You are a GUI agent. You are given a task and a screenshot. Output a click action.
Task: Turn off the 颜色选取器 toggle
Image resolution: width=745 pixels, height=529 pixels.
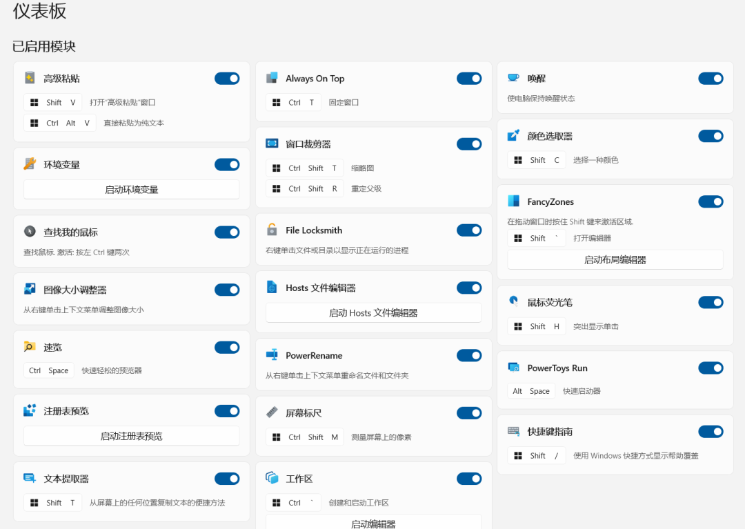(711, 137)
